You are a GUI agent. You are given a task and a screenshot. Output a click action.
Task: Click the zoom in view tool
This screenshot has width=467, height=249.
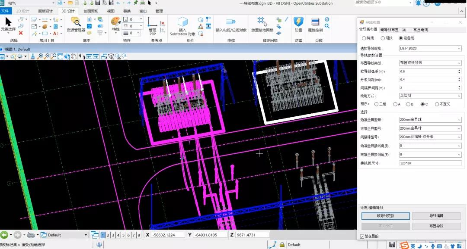(x=40, y=56)
